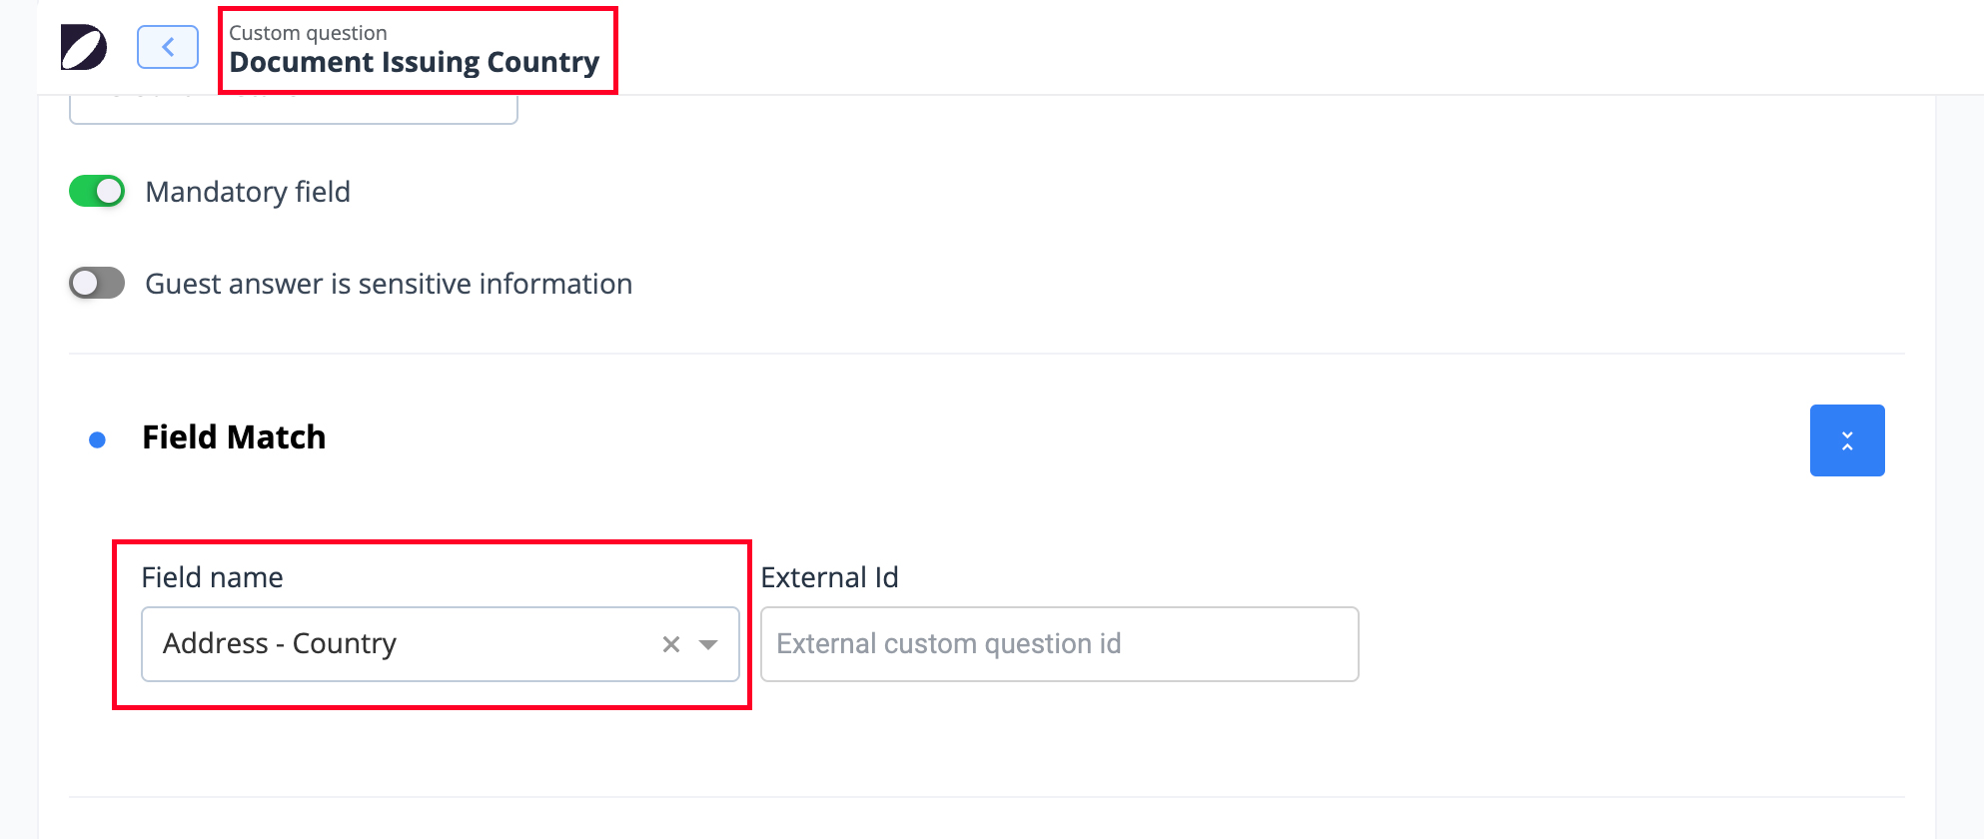The height and width of the screenshot is (839, 1984).
Task: Click the blue dot beside Field Match
Action: click(97, 439)
